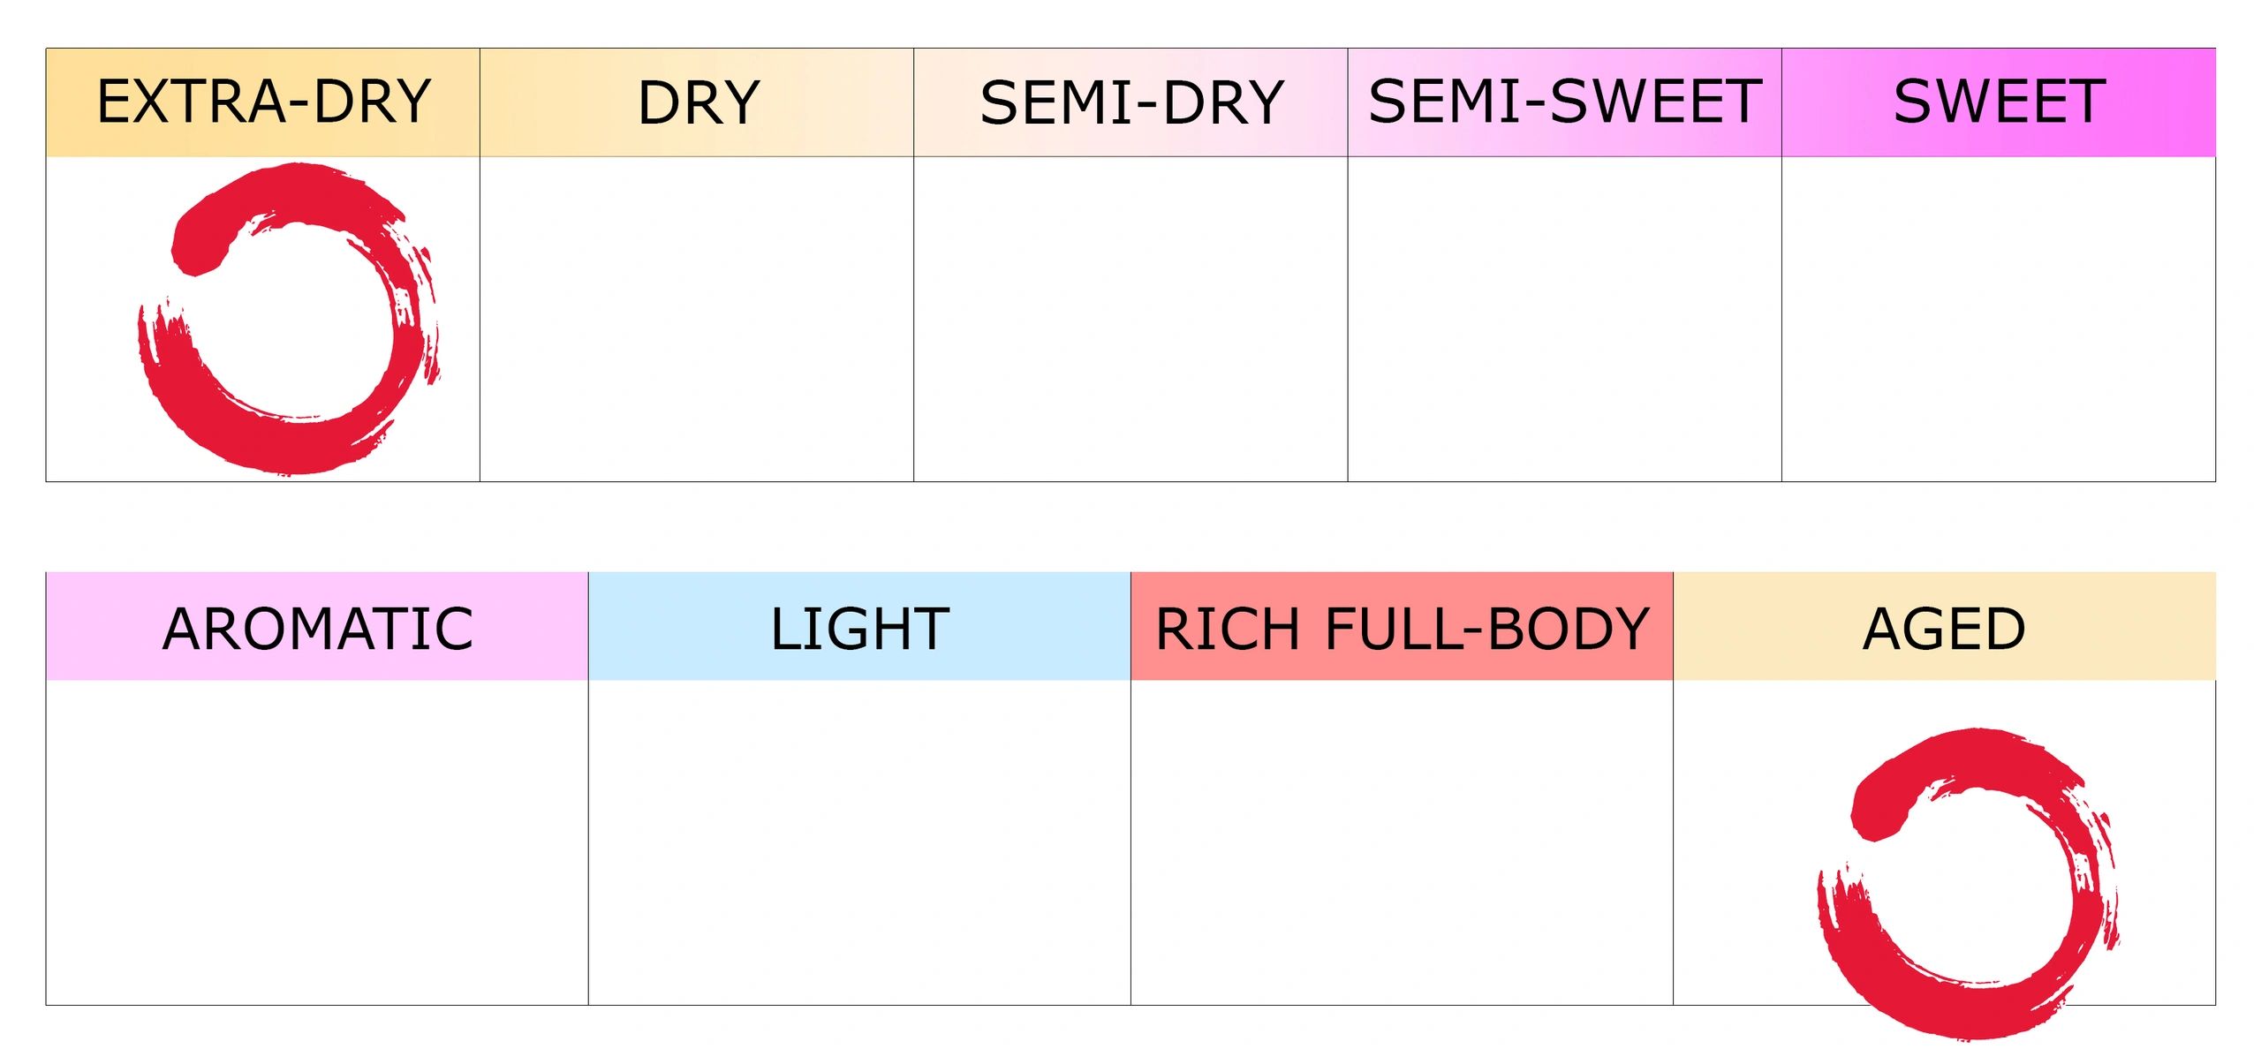Select the DRY header cell
The width and height of the screenshot is (2261, 1049).
tap(697, 102)
